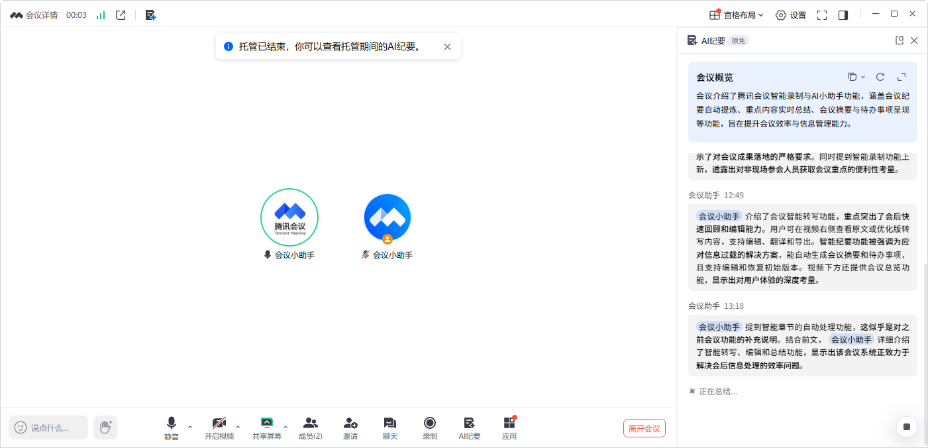This screenshot has width=928, height=448.
Task: Open 成员(2) members list
Action: pos(310,427)
